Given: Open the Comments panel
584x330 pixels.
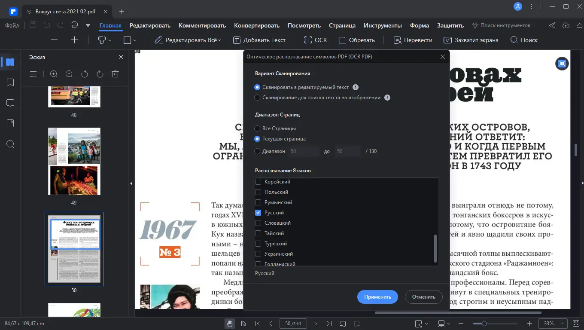Looking at the screenshot, I should [x=9, y=102].
